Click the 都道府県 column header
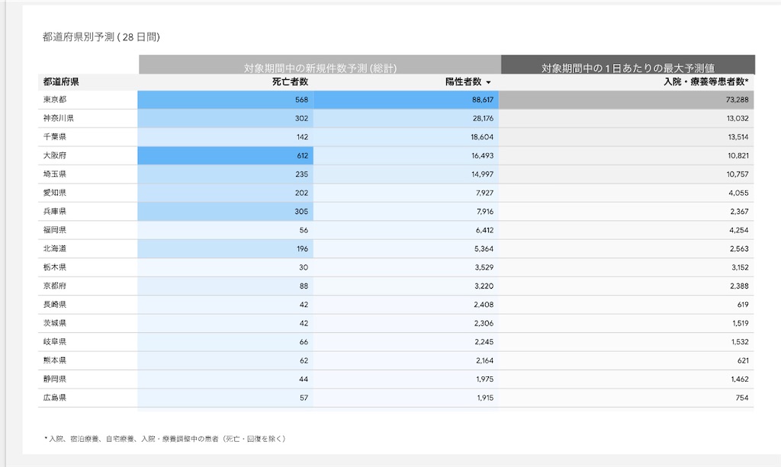 click(61, 82)
